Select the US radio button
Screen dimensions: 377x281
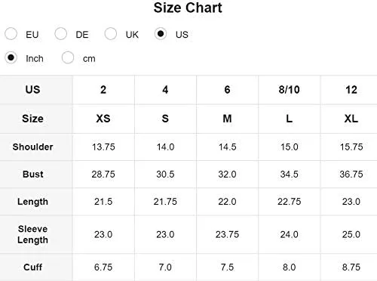pyautogui.click(x=161, y=34)
